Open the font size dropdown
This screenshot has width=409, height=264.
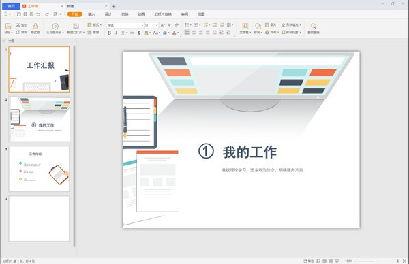pos(157,25)
